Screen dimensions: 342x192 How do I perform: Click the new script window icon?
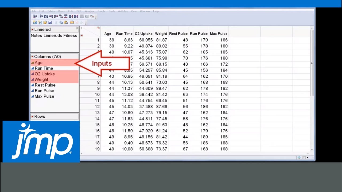click(x=40, y=22)
